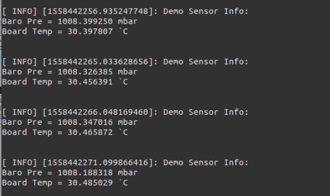Click the pressure reading 1008.188318
Viewport: 330px width, 196px height.
point(85,173)
